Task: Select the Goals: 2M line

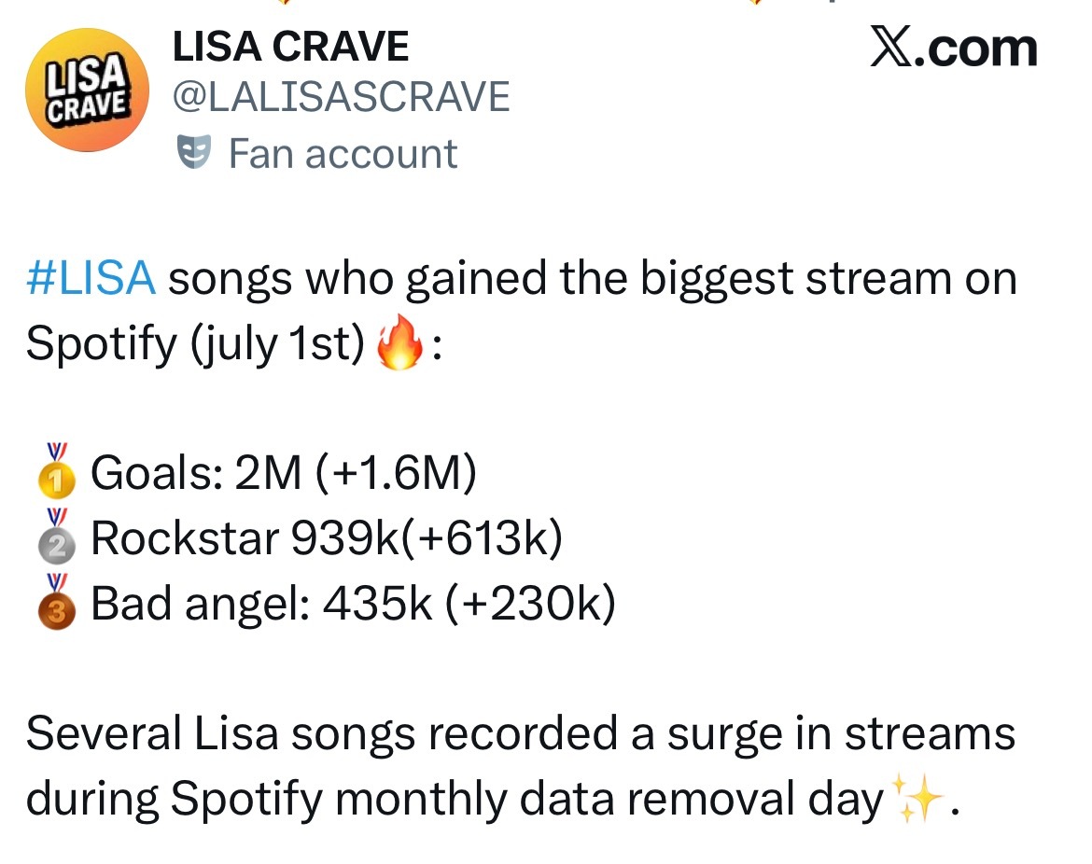Action: (284, 473)
